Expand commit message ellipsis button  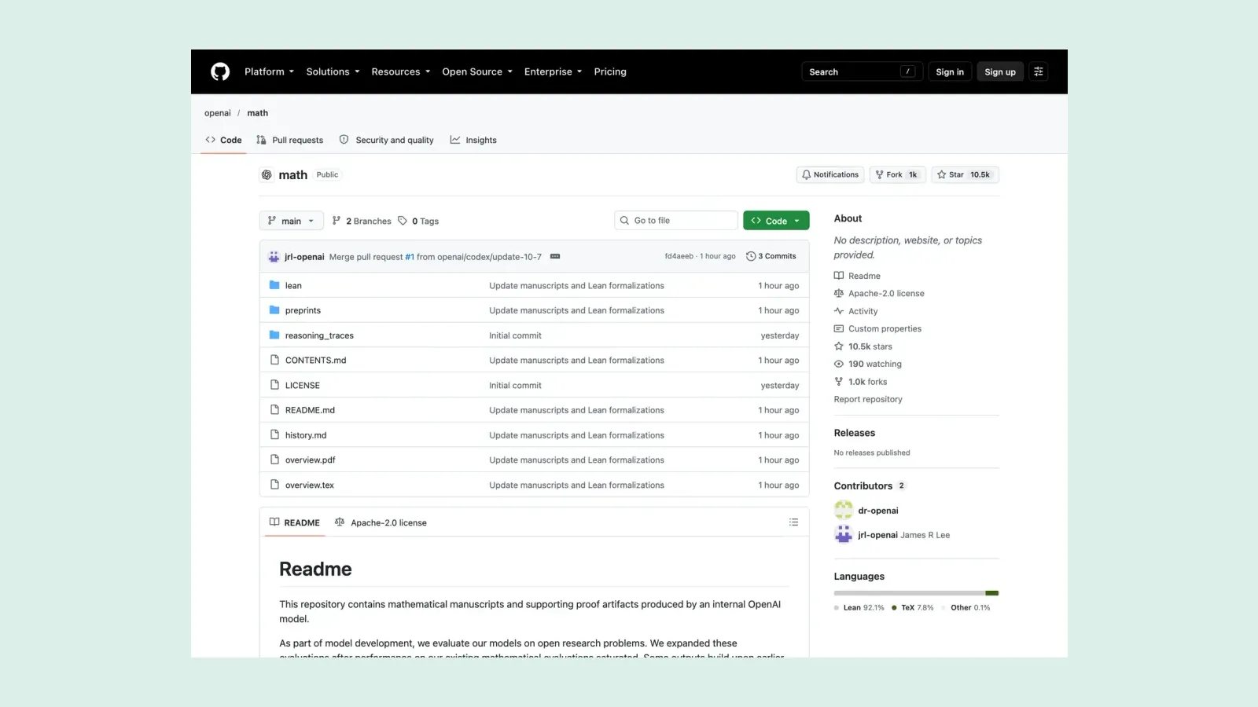coord(555,256)
